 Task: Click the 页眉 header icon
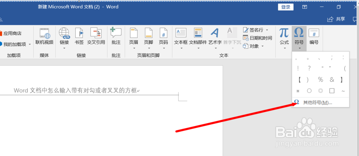(x=134, y=33)
